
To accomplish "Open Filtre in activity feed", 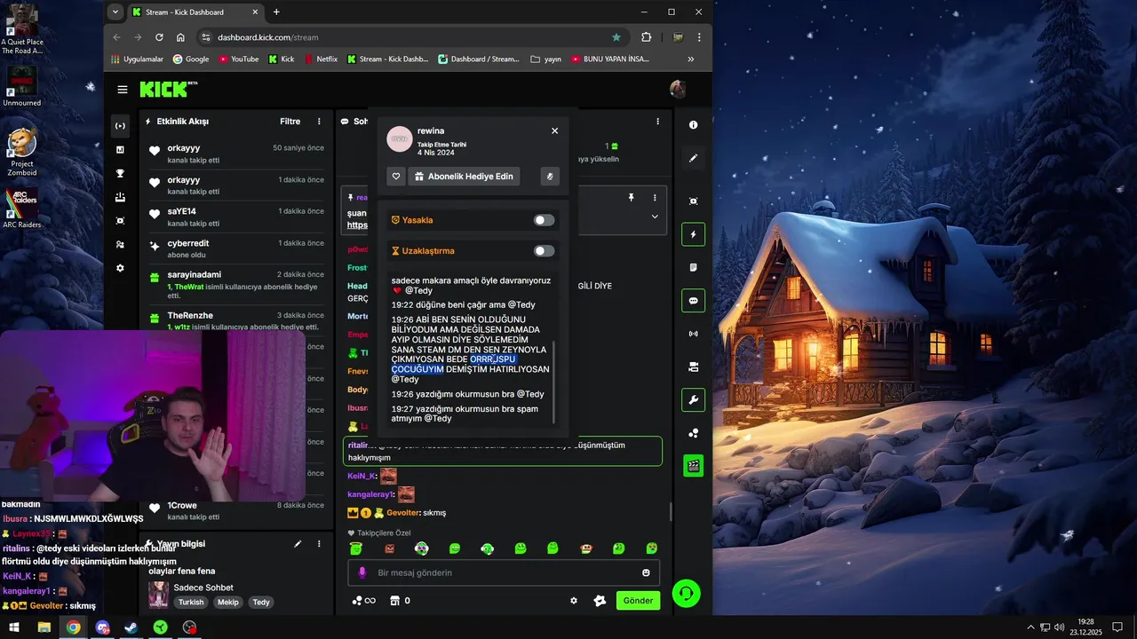I will tap(290, 122).
